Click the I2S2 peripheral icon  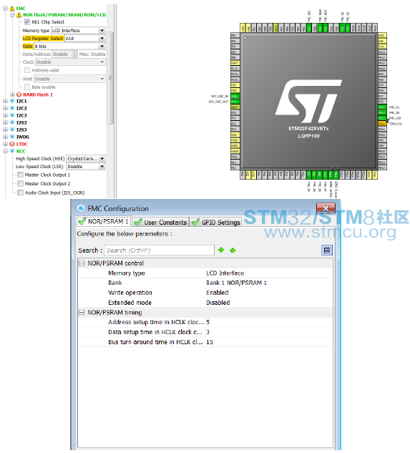point(12,122)
